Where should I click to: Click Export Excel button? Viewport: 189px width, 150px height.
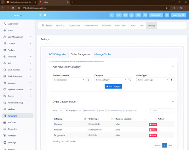(90, 111)
